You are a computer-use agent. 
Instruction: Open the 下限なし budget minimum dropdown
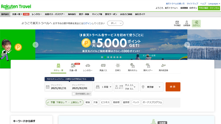(61, 102)
